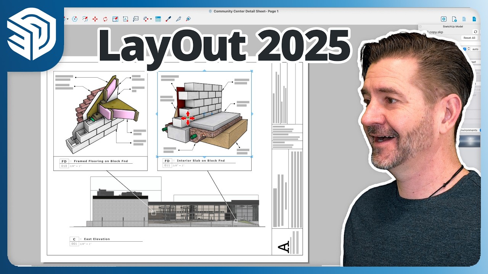Click the left detail callout square on elevation
488x274 pixels.
pos(154,213)
